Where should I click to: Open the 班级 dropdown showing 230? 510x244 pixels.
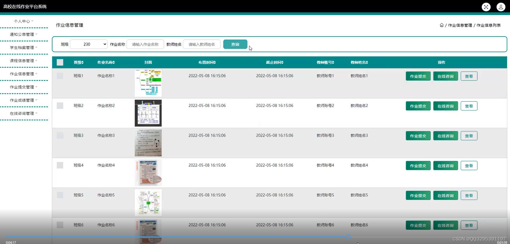(x=89, y=44)
